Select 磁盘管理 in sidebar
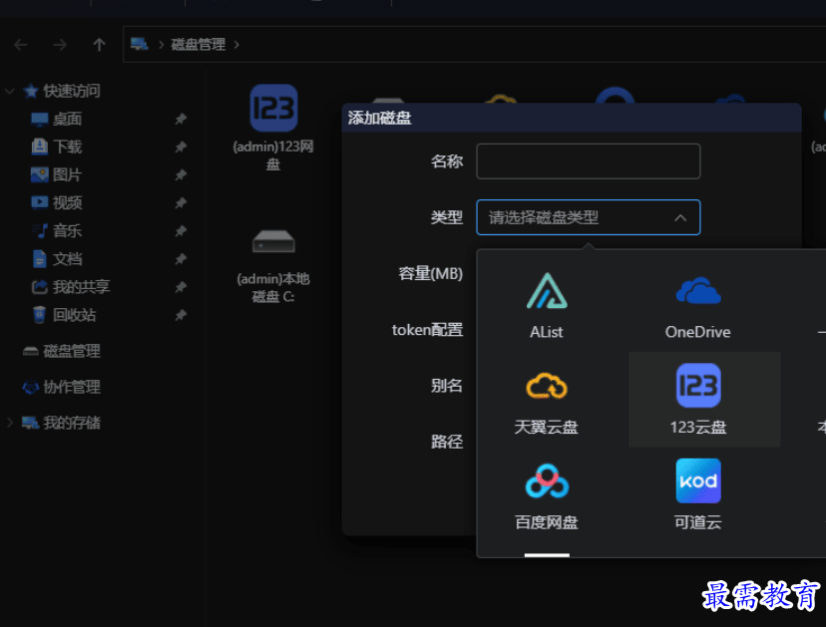This screenshot has width=826, height=627. [x=72, y=351]
